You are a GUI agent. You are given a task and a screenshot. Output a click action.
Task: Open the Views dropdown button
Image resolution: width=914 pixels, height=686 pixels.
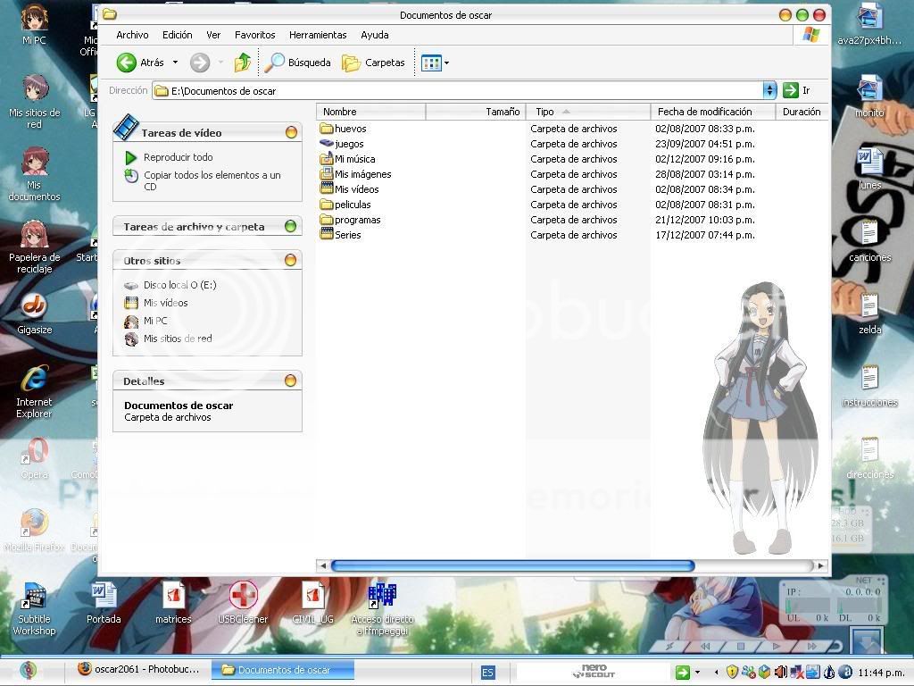click(x=435, y=63)
